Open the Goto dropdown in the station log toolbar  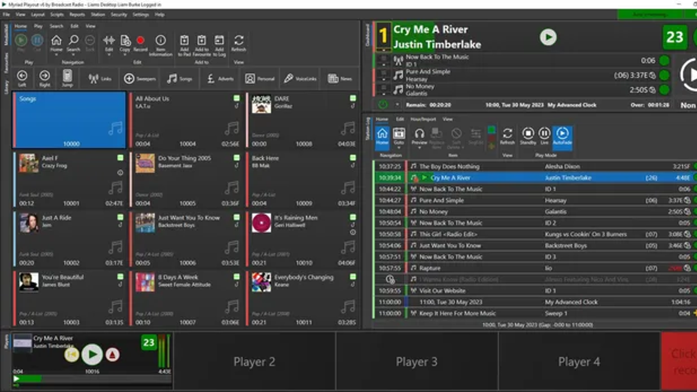399,148
